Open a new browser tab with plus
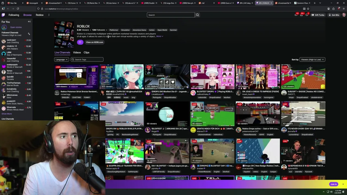Viewport: 347px width, 195px height. pyautogui.click(x=314, y=3)
